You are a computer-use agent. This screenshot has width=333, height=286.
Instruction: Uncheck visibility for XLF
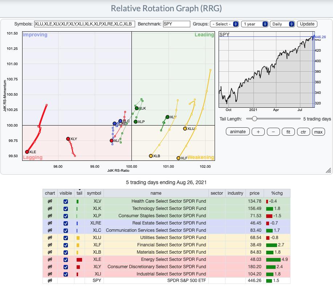point(66,245)
